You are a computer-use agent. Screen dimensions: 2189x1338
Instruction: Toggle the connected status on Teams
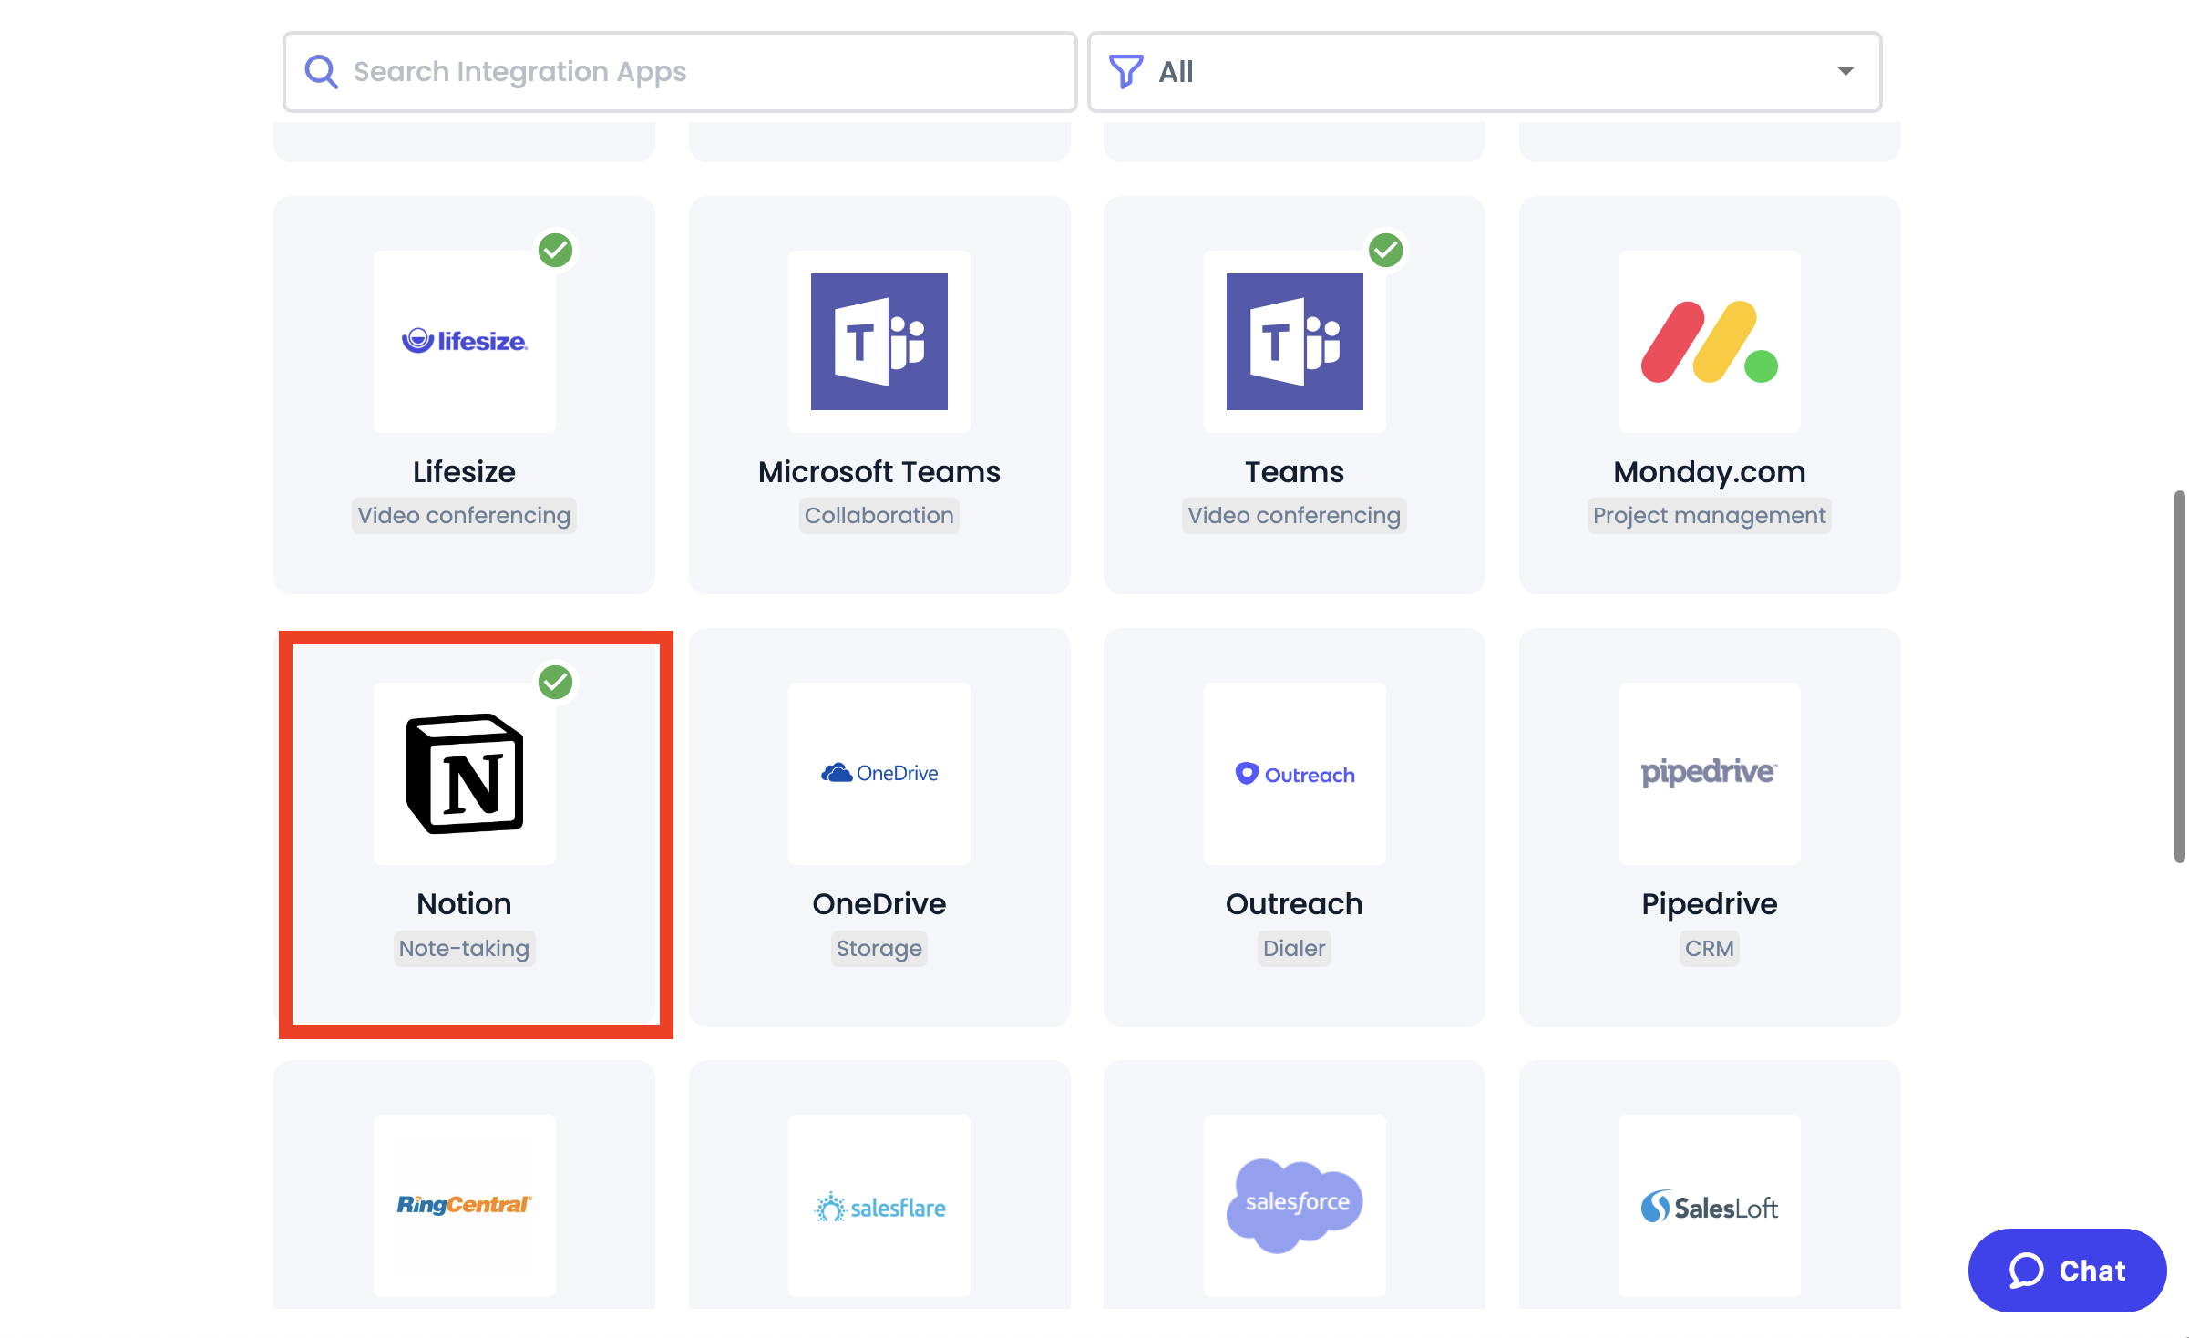pyautogui.click(x=1386, y=252)
